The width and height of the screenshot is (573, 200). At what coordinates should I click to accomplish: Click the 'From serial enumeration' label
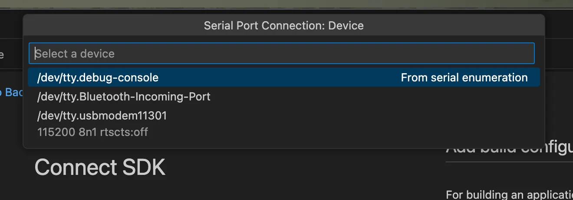coord(464,77)
